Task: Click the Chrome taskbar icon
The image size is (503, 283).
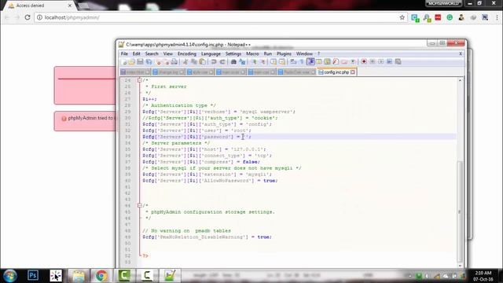Action: (x=101, y=276)
